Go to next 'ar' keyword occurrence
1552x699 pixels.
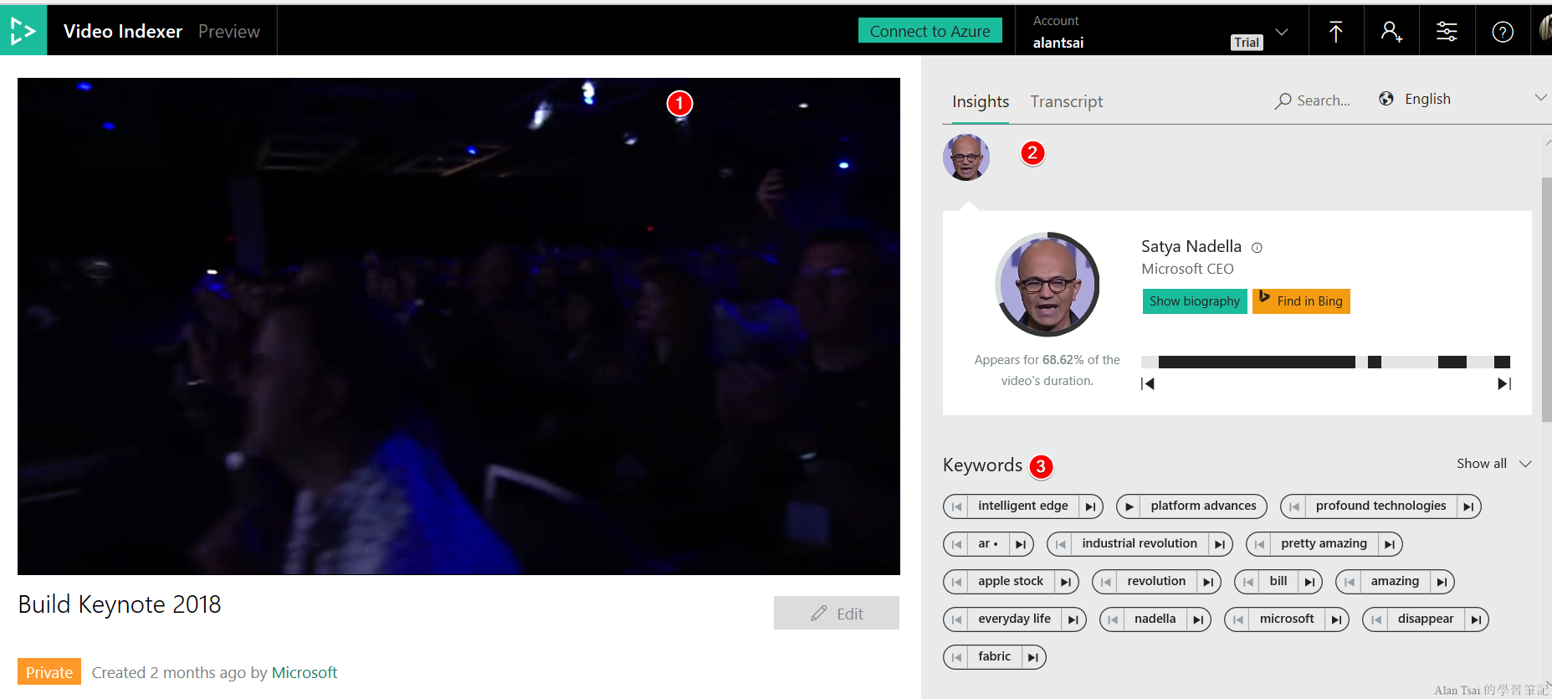point(1021,544)
